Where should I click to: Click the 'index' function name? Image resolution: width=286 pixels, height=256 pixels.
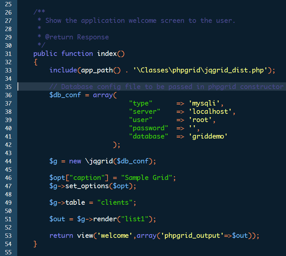[107, 54]
